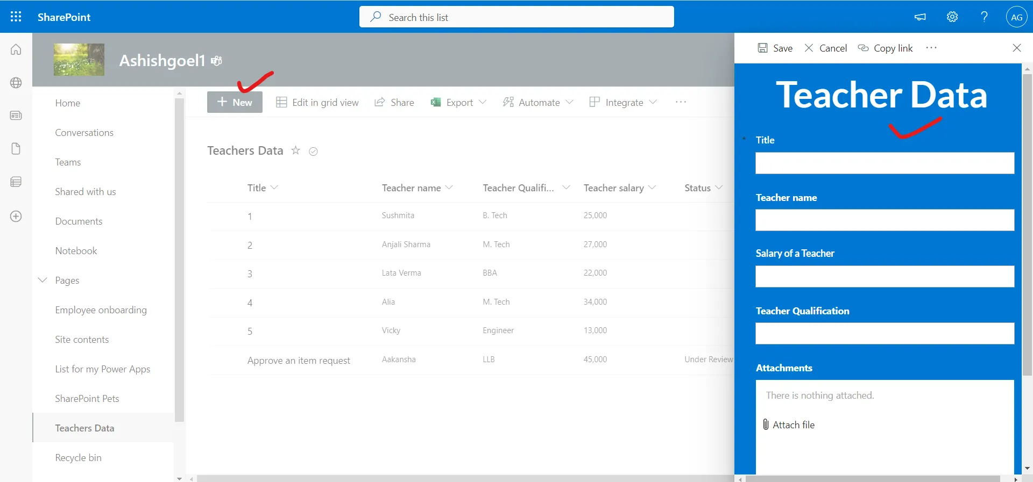This screenshot has width=1033, height=482.
Task: Click the Teams icon beside Ashishgoel1
Action: point(216,61)
